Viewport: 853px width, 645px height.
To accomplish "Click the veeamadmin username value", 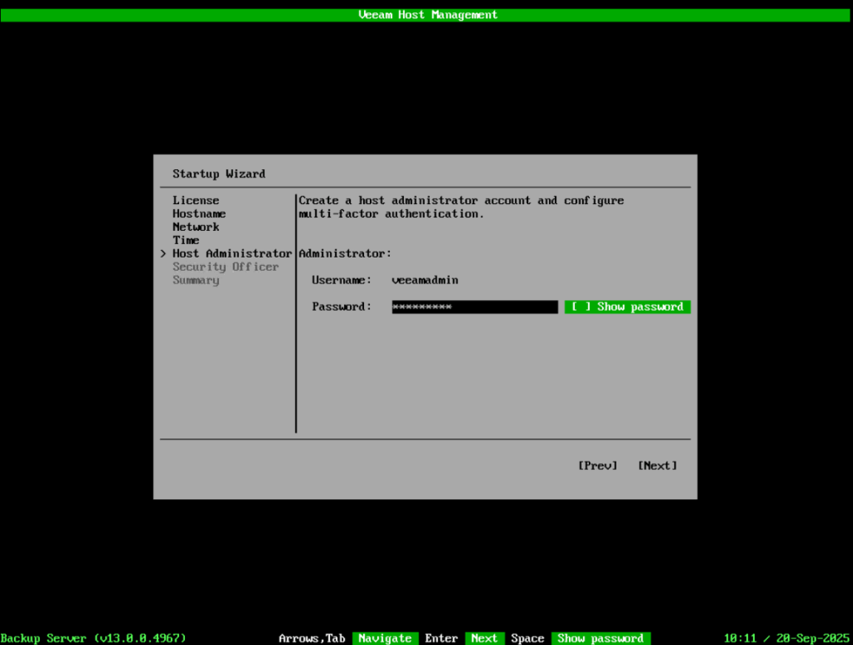I will click(x=425, y=280).
